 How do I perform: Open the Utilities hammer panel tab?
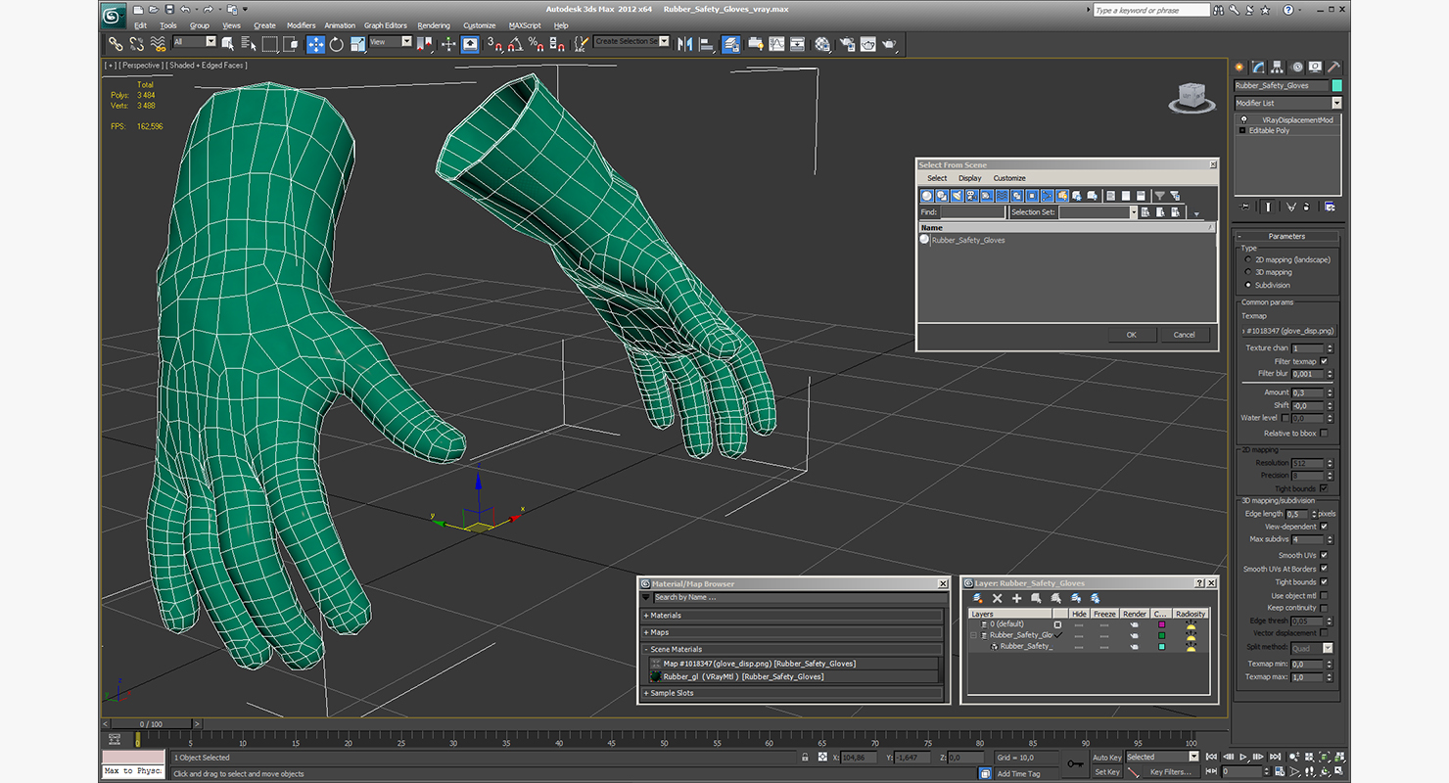(x=1333, y=68)
